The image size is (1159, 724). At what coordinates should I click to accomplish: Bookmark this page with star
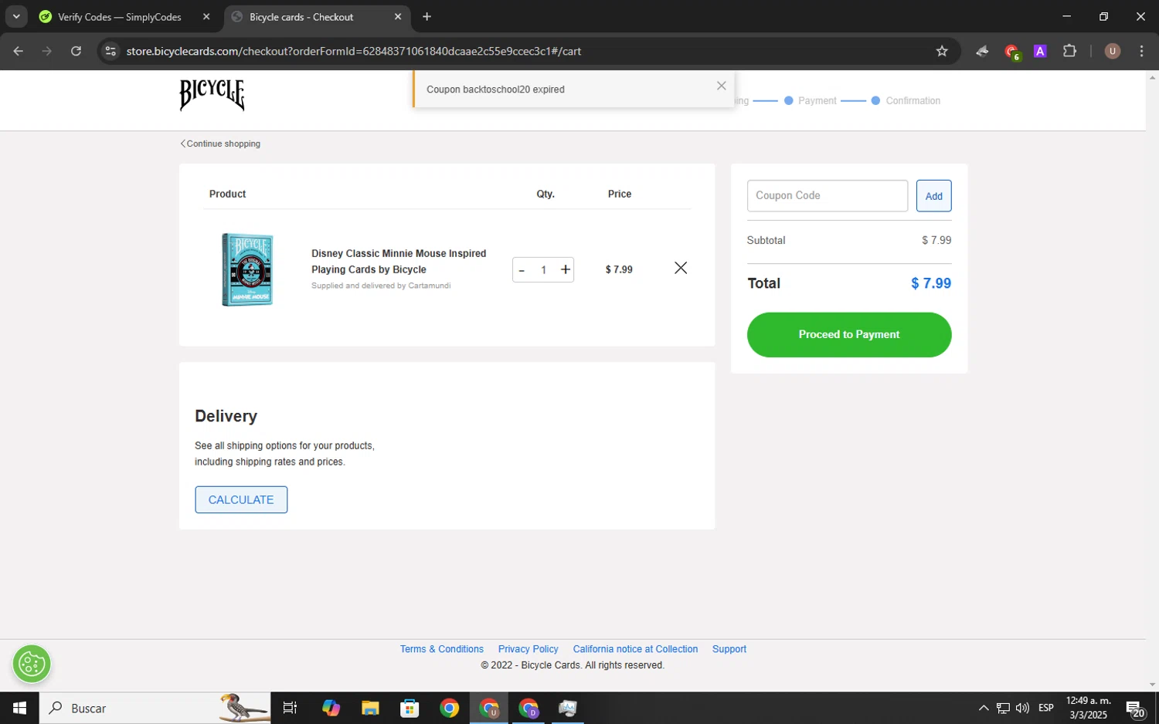(x=942, y=51)
